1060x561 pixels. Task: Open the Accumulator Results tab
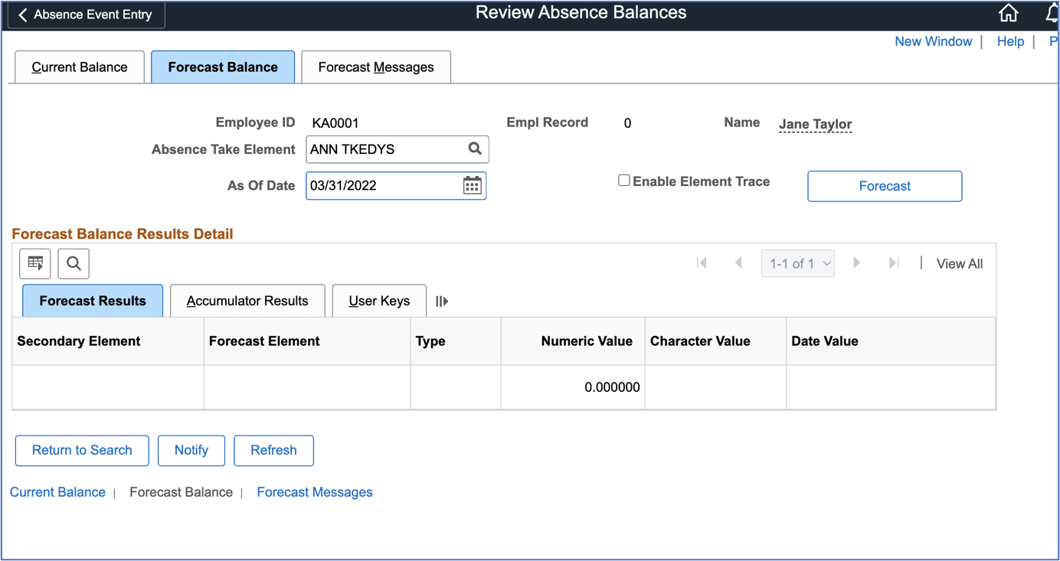click(247, 300)
